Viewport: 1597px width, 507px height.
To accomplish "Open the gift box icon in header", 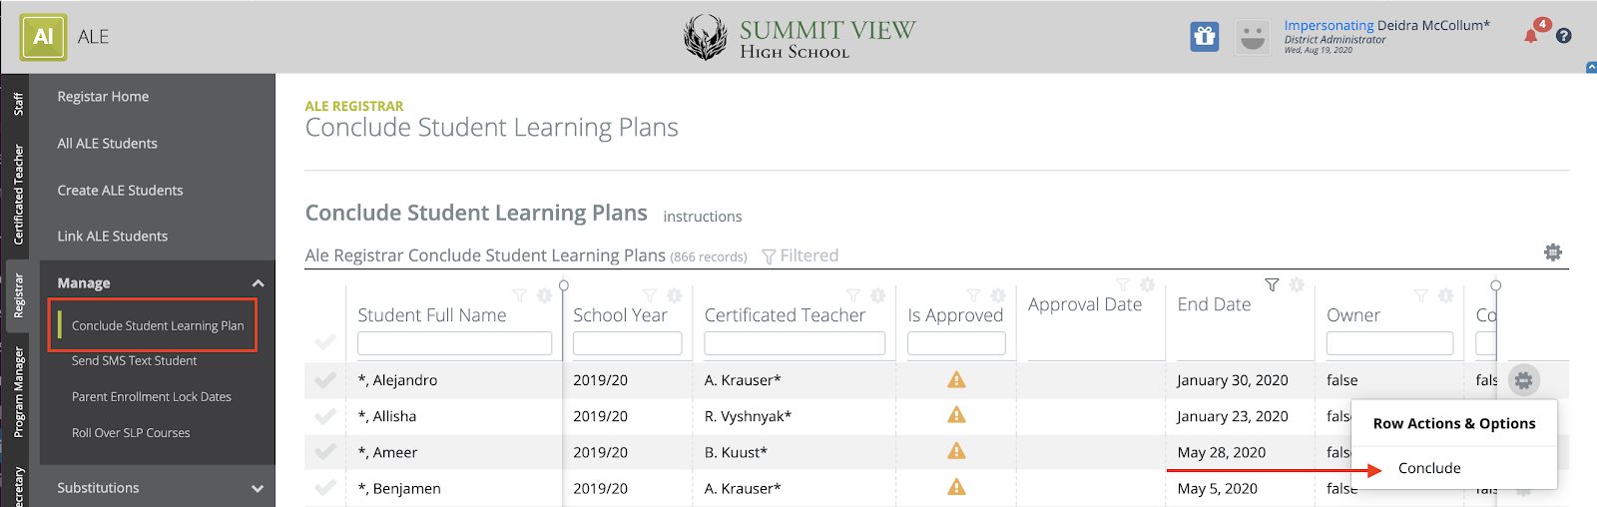I will click(1205, 37).
